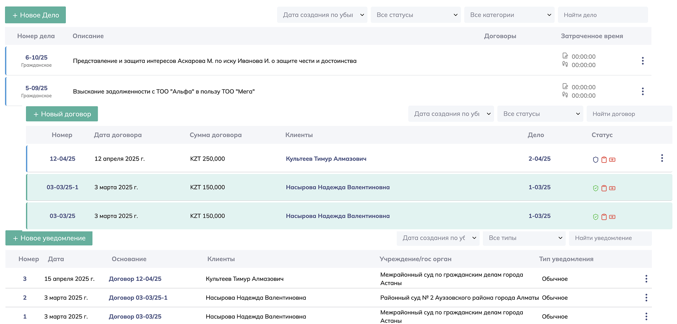Open the "Договор 12-04/25" link in notifications
Screen dimensions: 677x324
(x=135, y=279)
